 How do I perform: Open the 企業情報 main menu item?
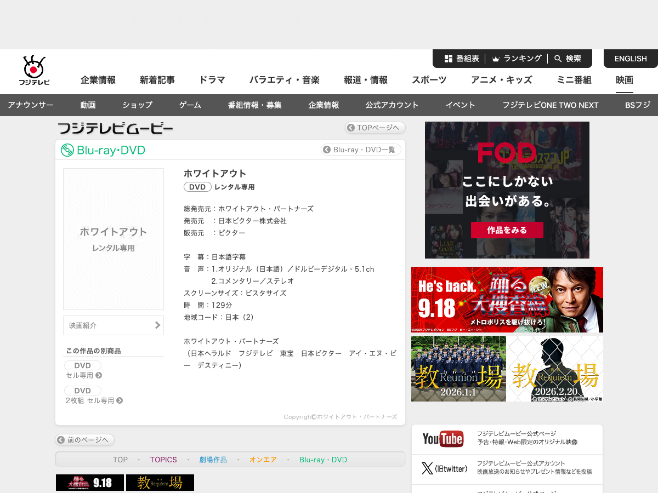pos(98,80)
